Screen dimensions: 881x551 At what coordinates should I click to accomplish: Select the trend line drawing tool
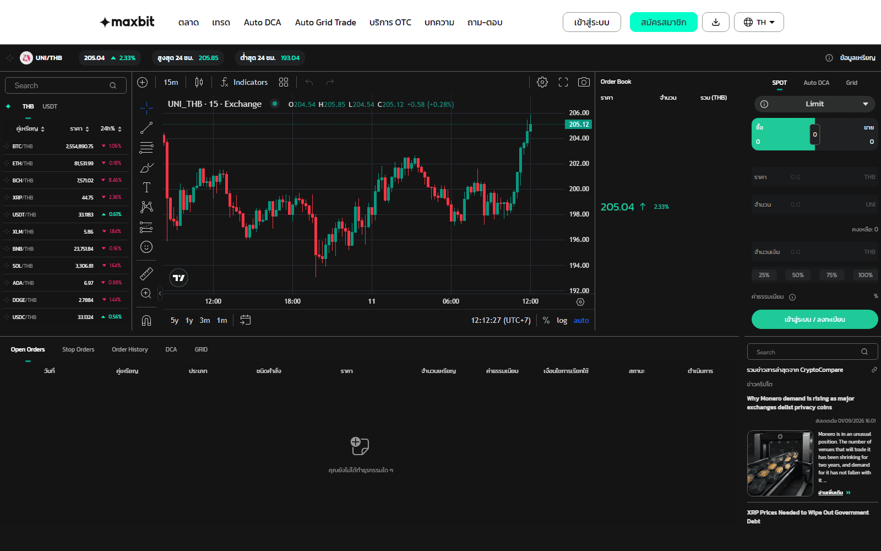146,128
